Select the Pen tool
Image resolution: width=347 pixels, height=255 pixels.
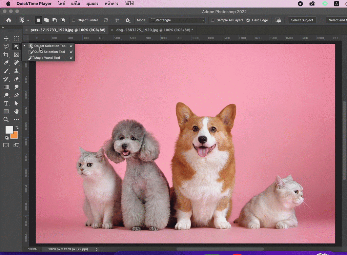16,96
